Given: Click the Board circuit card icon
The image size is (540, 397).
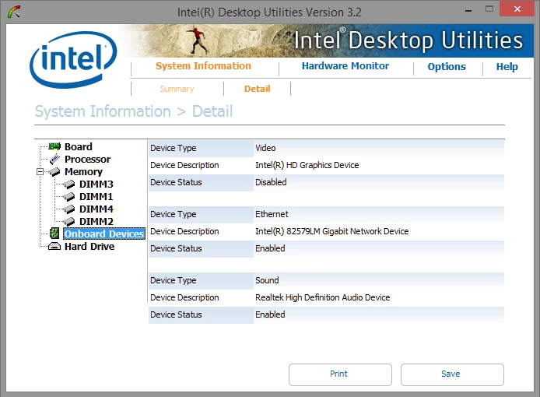Looking at the screenshot, I should (x=54, y=147).
